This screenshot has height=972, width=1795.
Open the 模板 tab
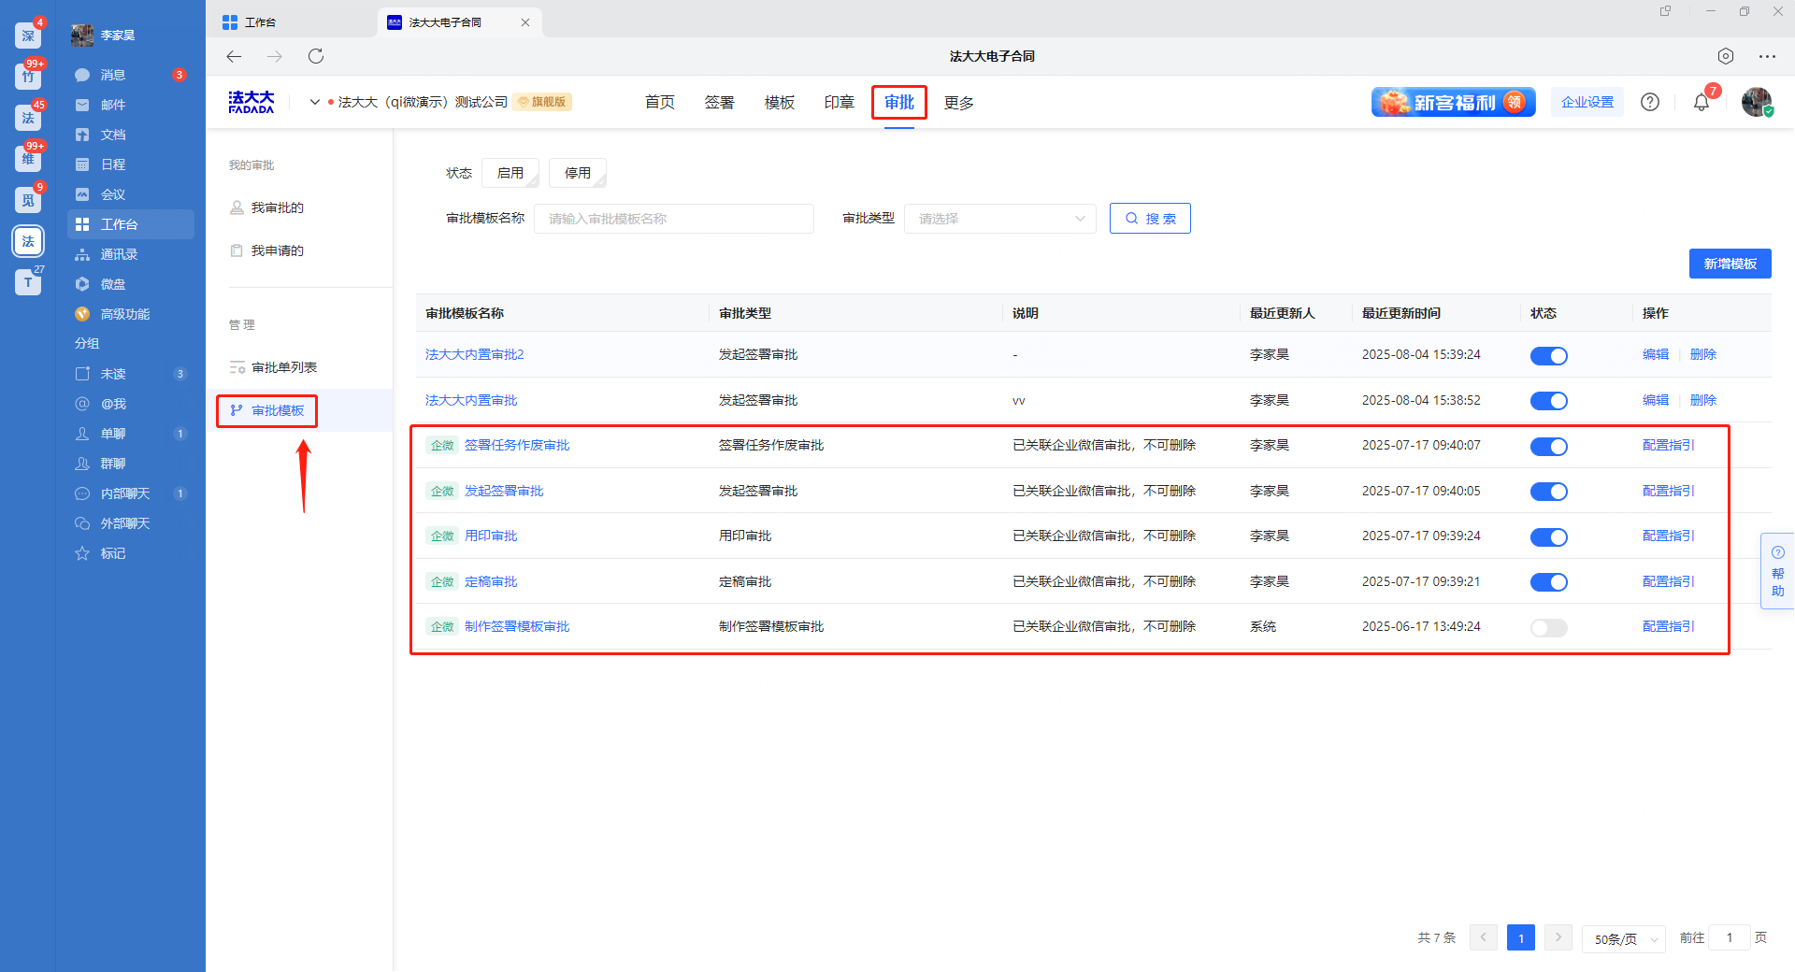pos(780,102)
